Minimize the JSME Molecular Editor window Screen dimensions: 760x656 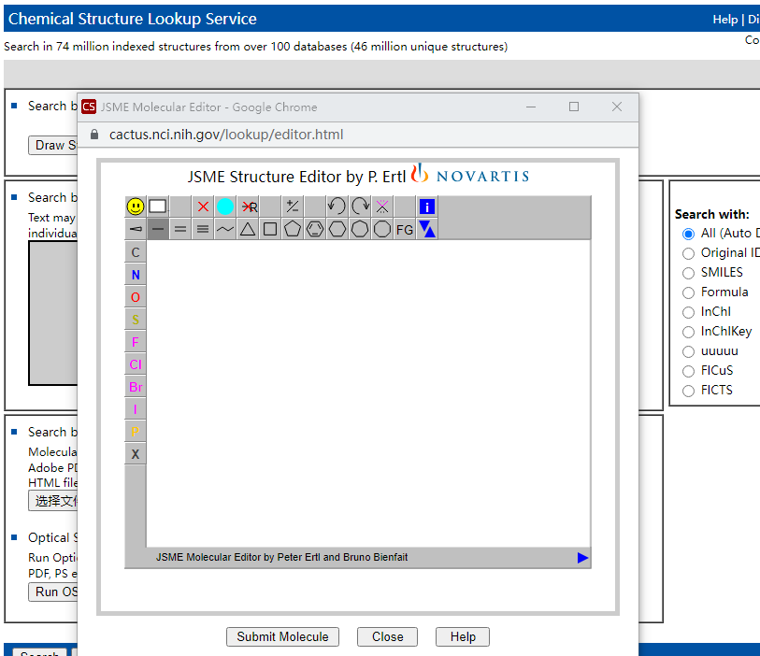tap(531, 107)
